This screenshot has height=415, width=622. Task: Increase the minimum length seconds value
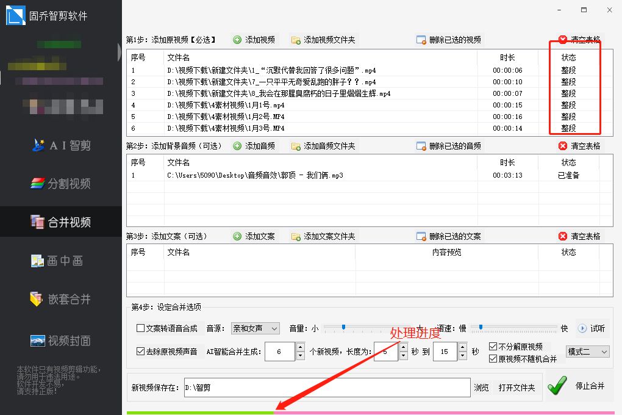404,347
